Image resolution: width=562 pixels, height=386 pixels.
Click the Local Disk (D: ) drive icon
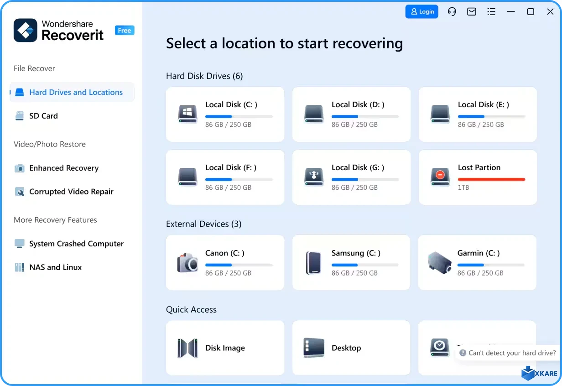click(x=314, y=114)
